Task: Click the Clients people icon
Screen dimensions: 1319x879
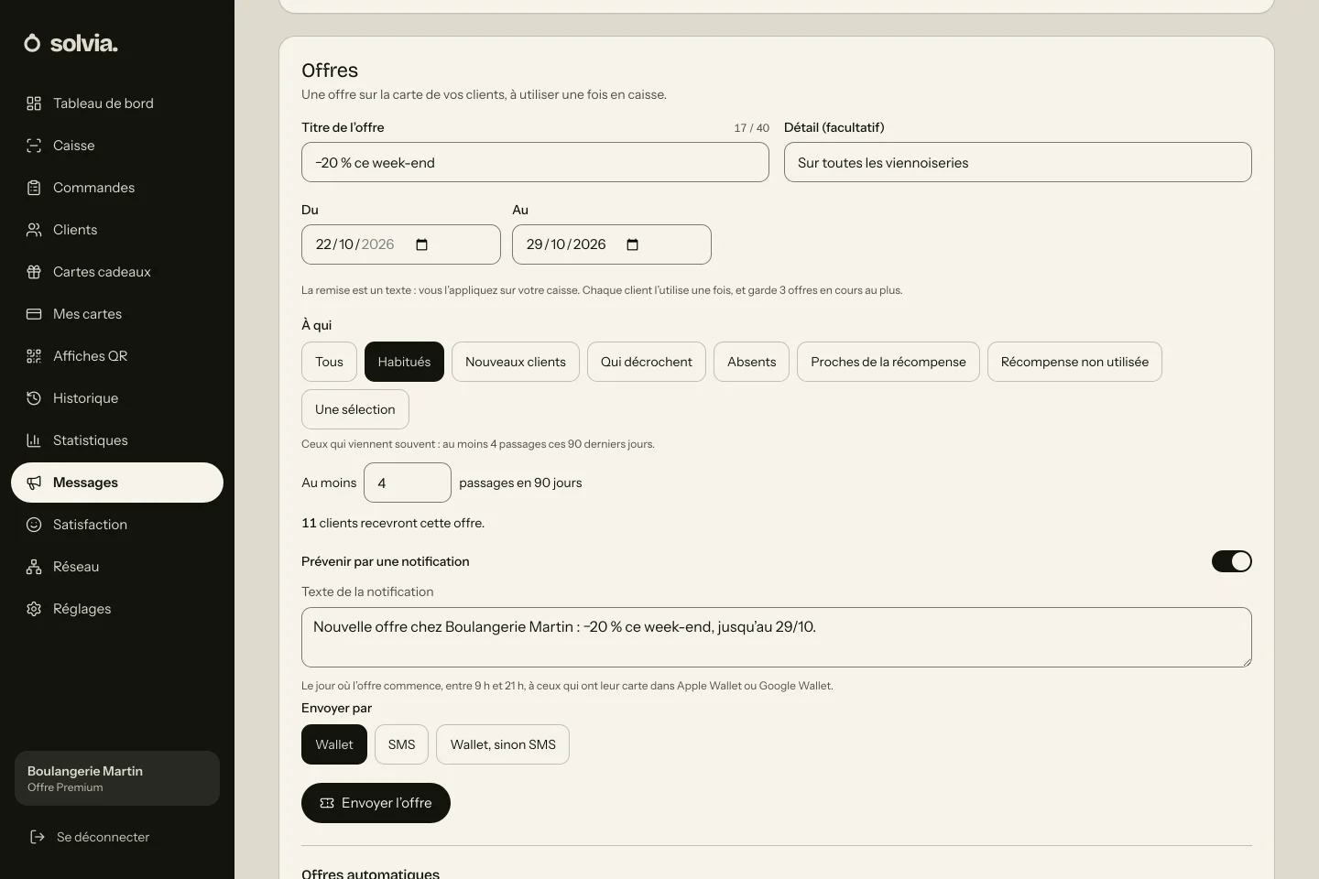Action: (x=34, y=230)
